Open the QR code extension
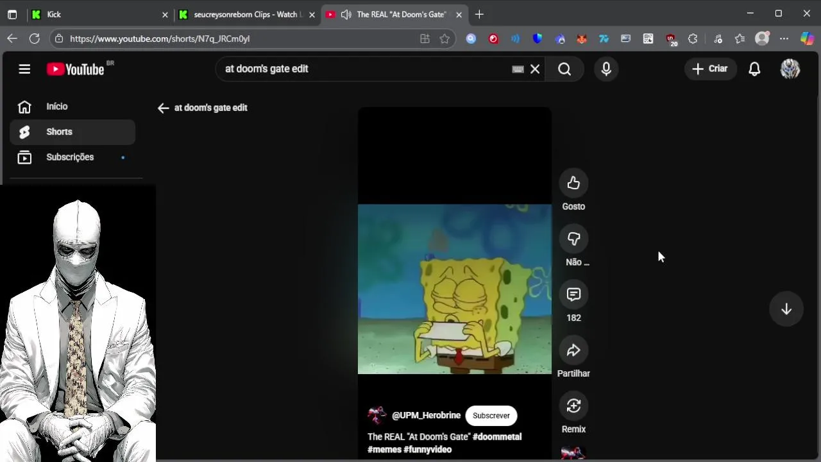This screenshot has width=821, height=462. 648,38
